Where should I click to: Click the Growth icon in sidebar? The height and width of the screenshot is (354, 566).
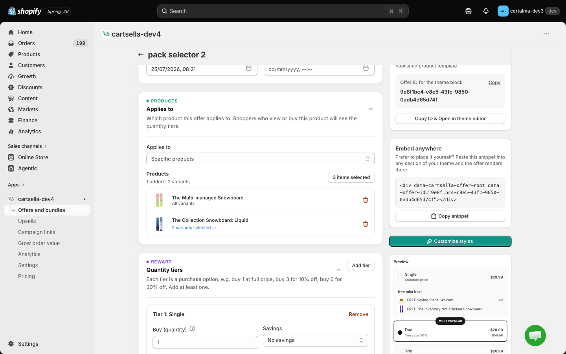(x=11, y=76)
